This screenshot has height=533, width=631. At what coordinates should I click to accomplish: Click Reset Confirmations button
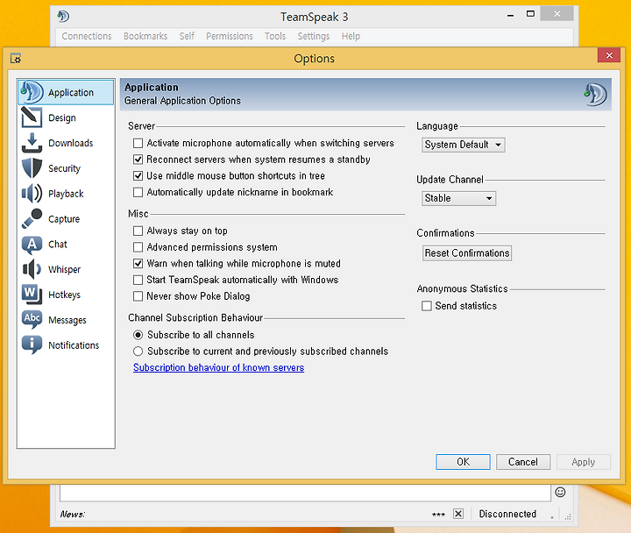coord(467,253)
